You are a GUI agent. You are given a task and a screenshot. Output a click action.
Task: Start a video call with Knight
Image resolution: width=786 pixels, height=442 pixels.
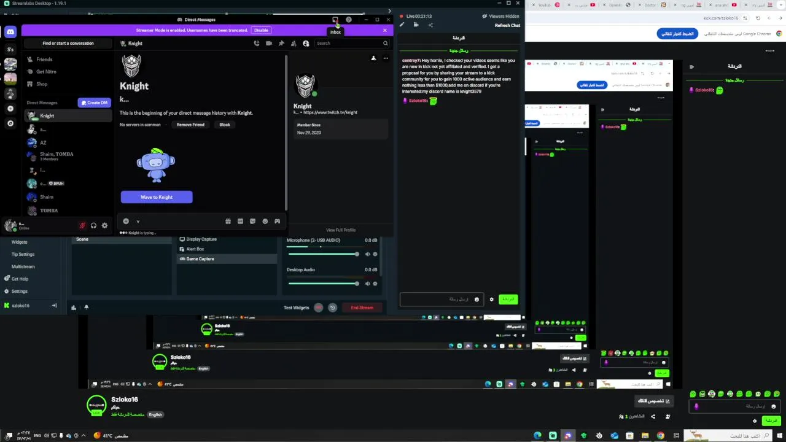tap(269, 44)
